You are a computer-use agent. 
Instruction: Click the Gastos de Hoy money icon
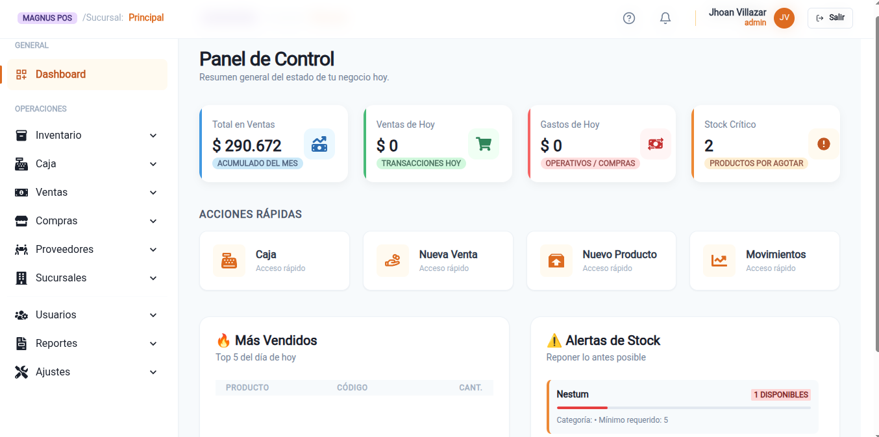tap(655, 144)
